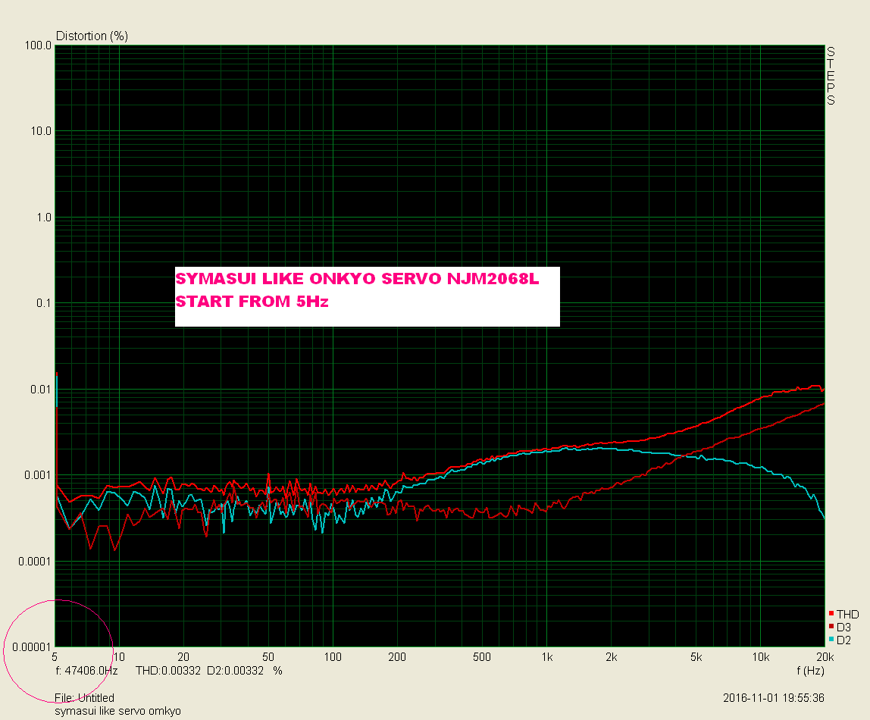
Task: Click the 200 x-axis tick label
Action: pyautogui.click(x=396, y=657)
